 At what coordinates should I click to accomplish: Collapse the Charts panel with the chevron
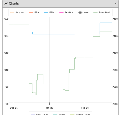pyautogui.click(x=116, y=3)
